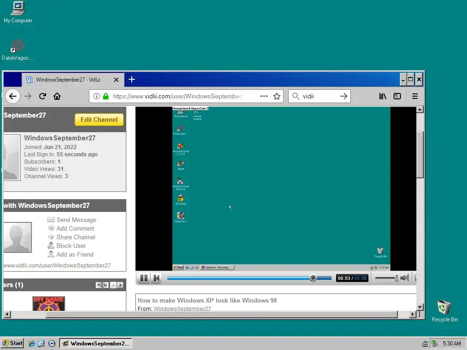Image resolution: width=467 pixels, height=350 pixels.
Task: Click WindowsSeptember2... taskbar button
Action: pyautogui.click(x=96, y=343)
